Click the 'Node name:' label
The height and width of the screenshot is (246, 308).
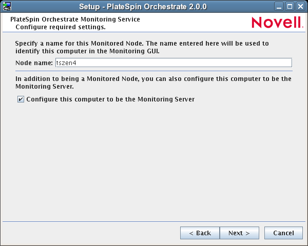click(34, 63)
